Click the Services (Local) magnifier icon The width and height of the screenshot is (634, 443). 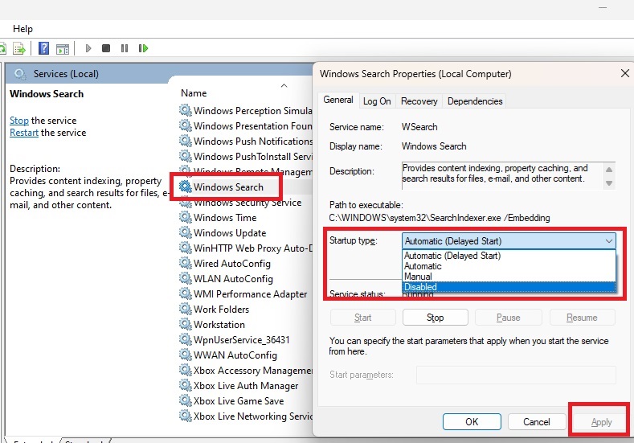20,74
